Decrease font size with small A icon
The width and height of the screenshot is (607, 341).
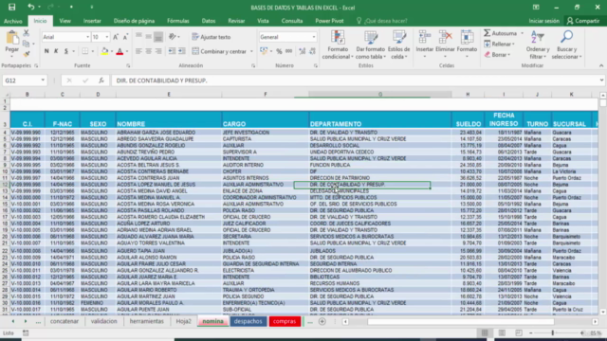coord(125,37)
